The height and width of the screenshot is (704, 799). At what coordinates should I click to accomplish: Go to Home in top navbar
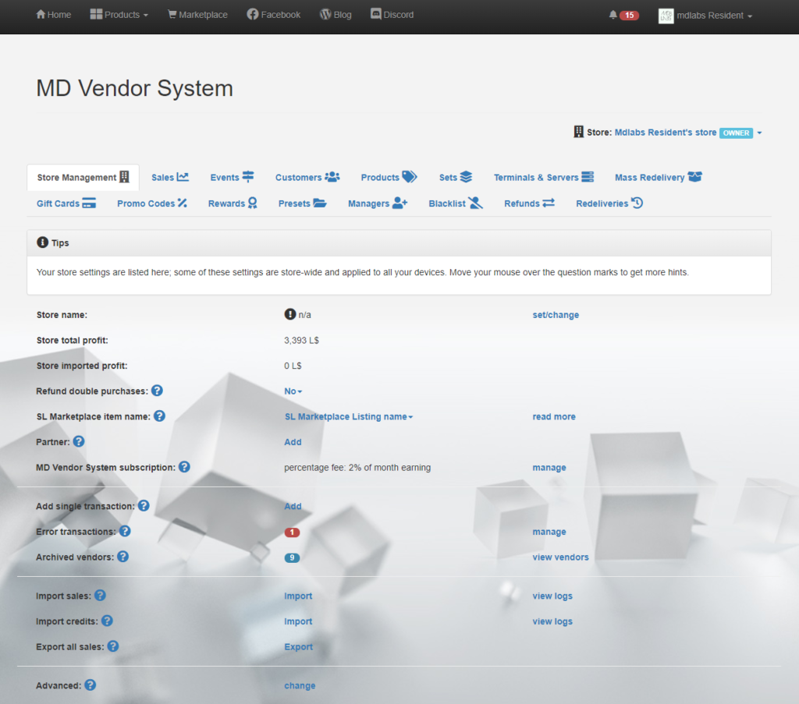tap(54, 15)
